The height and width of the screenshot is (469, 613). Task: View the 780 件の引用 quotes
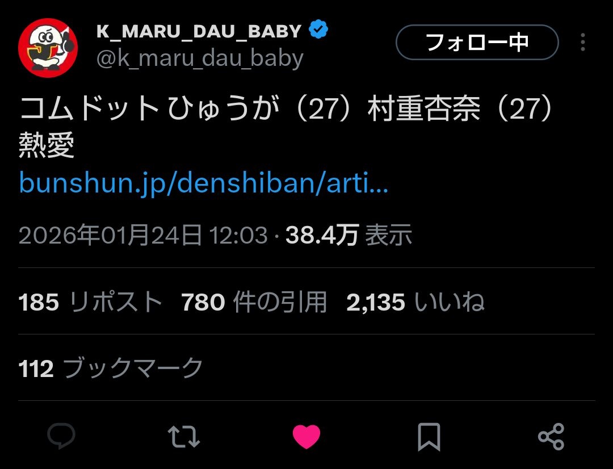point(254,302)
